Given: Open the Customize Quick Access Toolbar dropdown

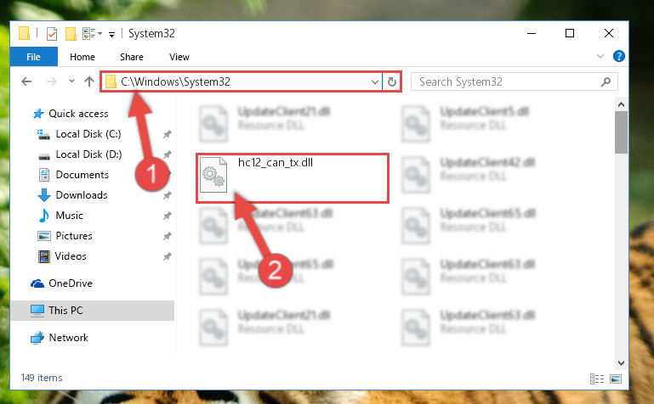Looking at the screenshot, I should [x=111, y=35].
